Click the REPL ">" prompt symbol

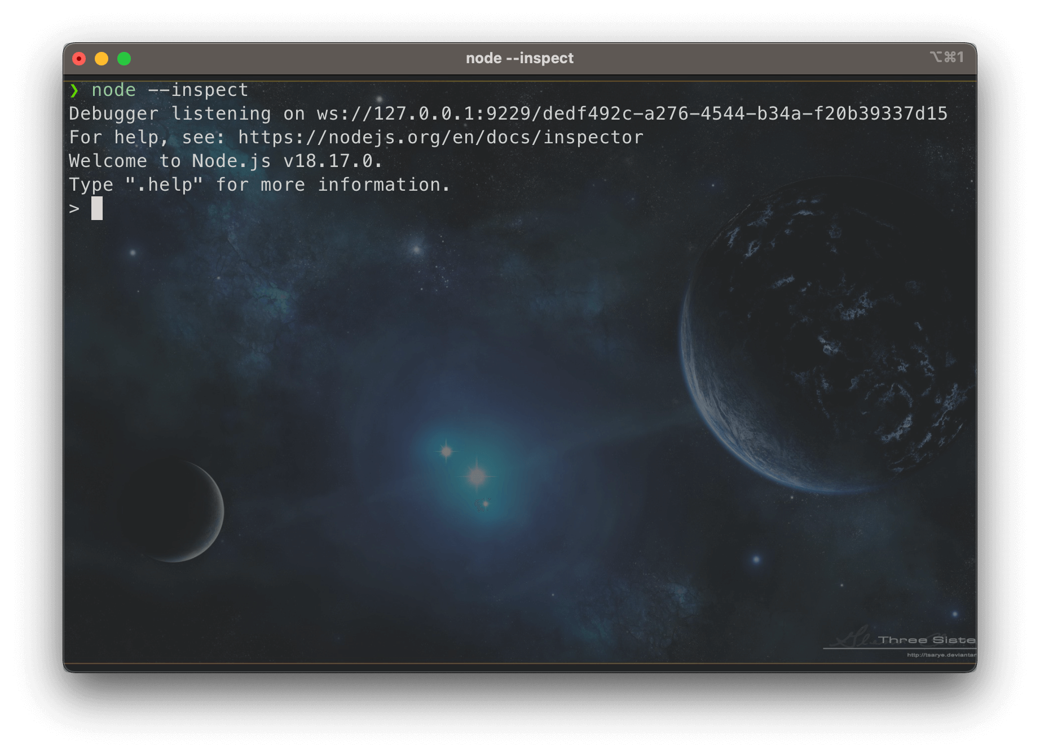point(74,209)
